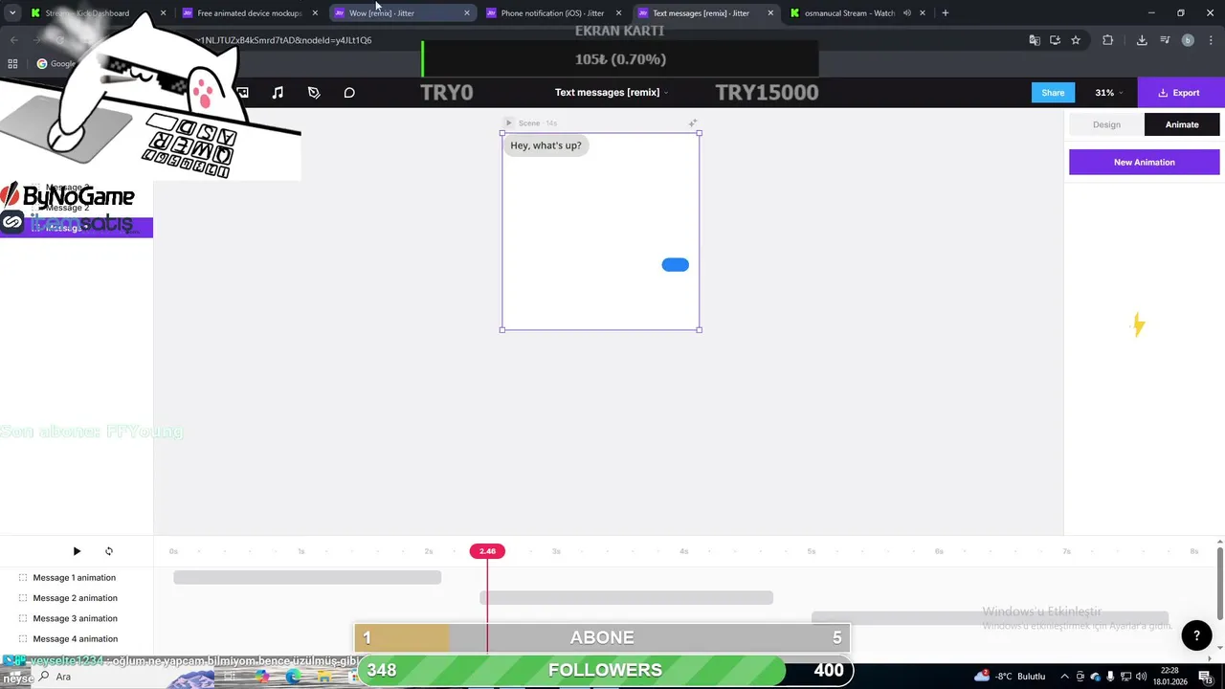Open the Chrome three-dot menu
Screen dimensions: 1225x689
[1210, 40]
